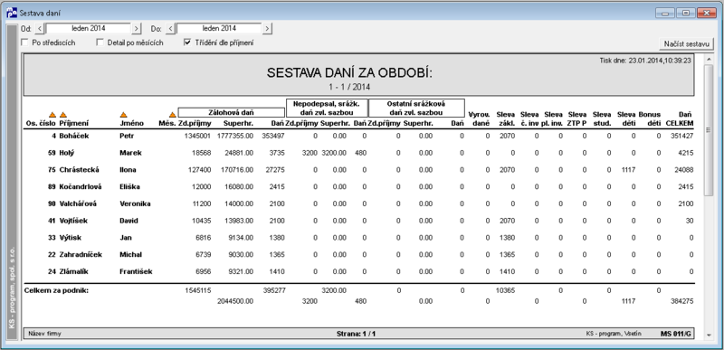Click first name Veronika

tap(135, 203)
